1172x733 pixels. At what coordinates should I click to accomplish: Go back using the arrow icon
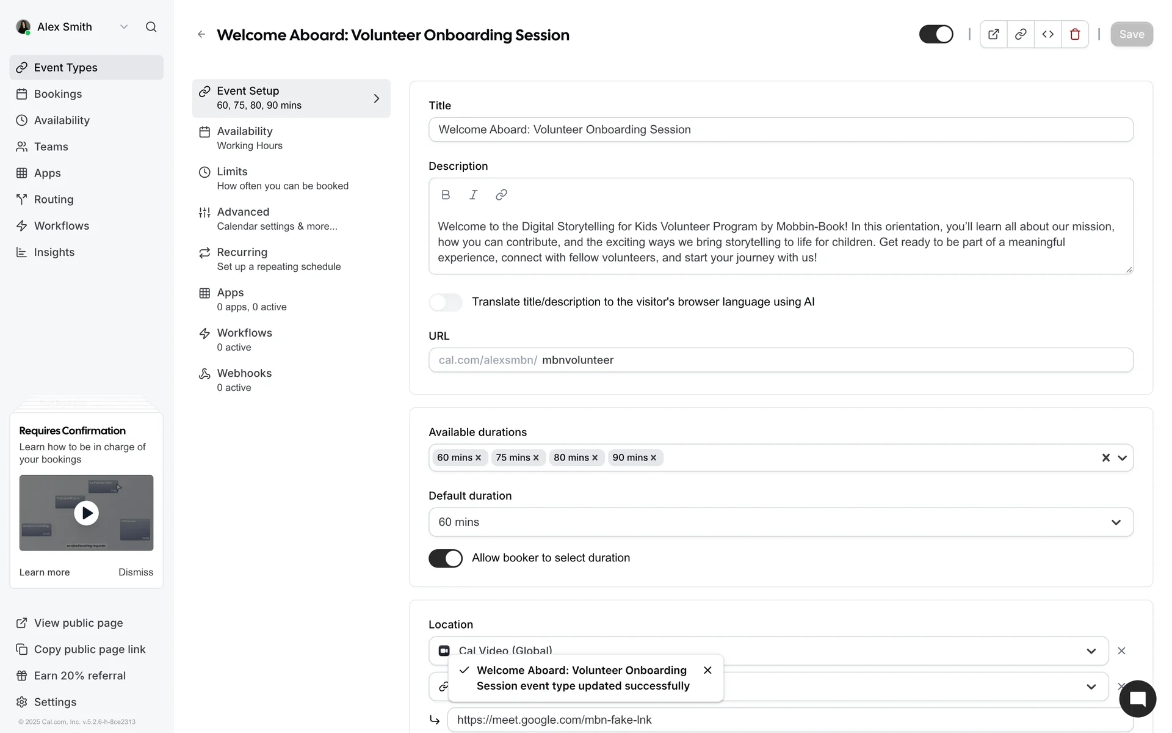tap(201, 35)
